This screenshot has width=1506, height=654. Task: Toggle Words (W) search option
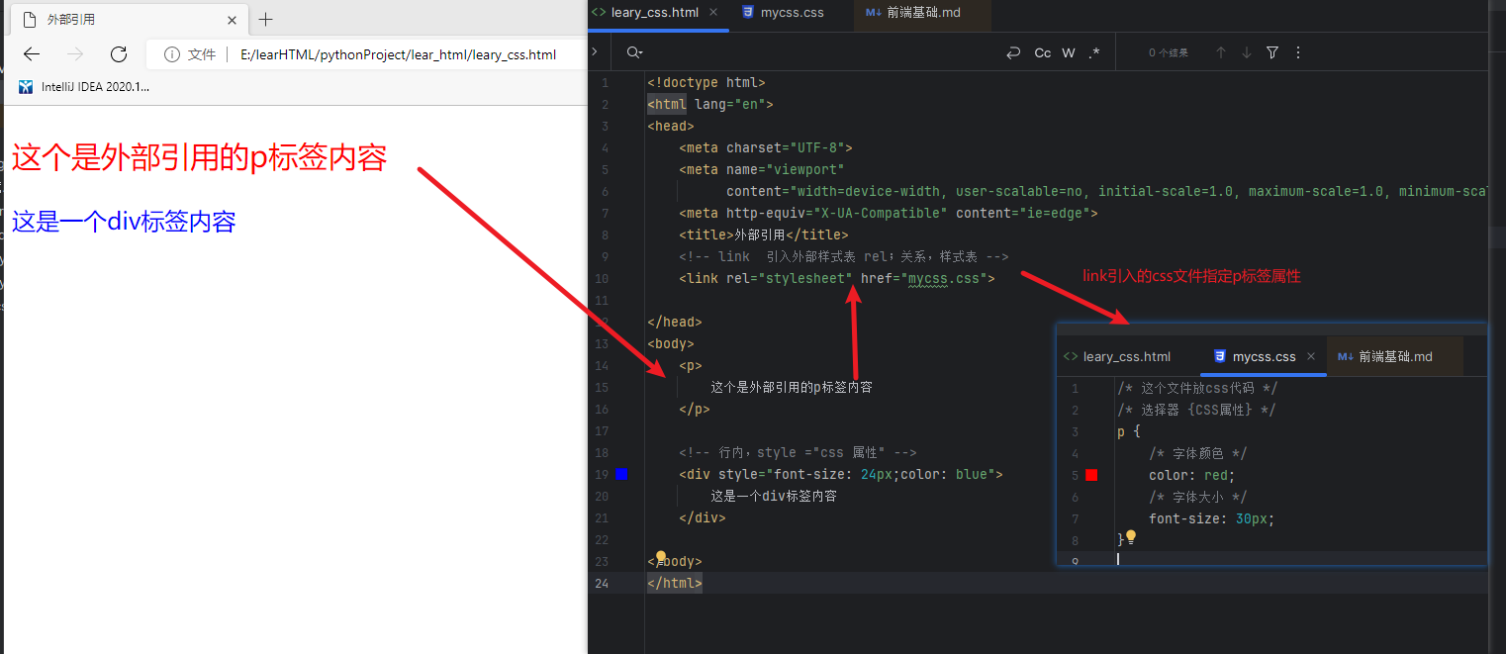tap(1069, 52)
